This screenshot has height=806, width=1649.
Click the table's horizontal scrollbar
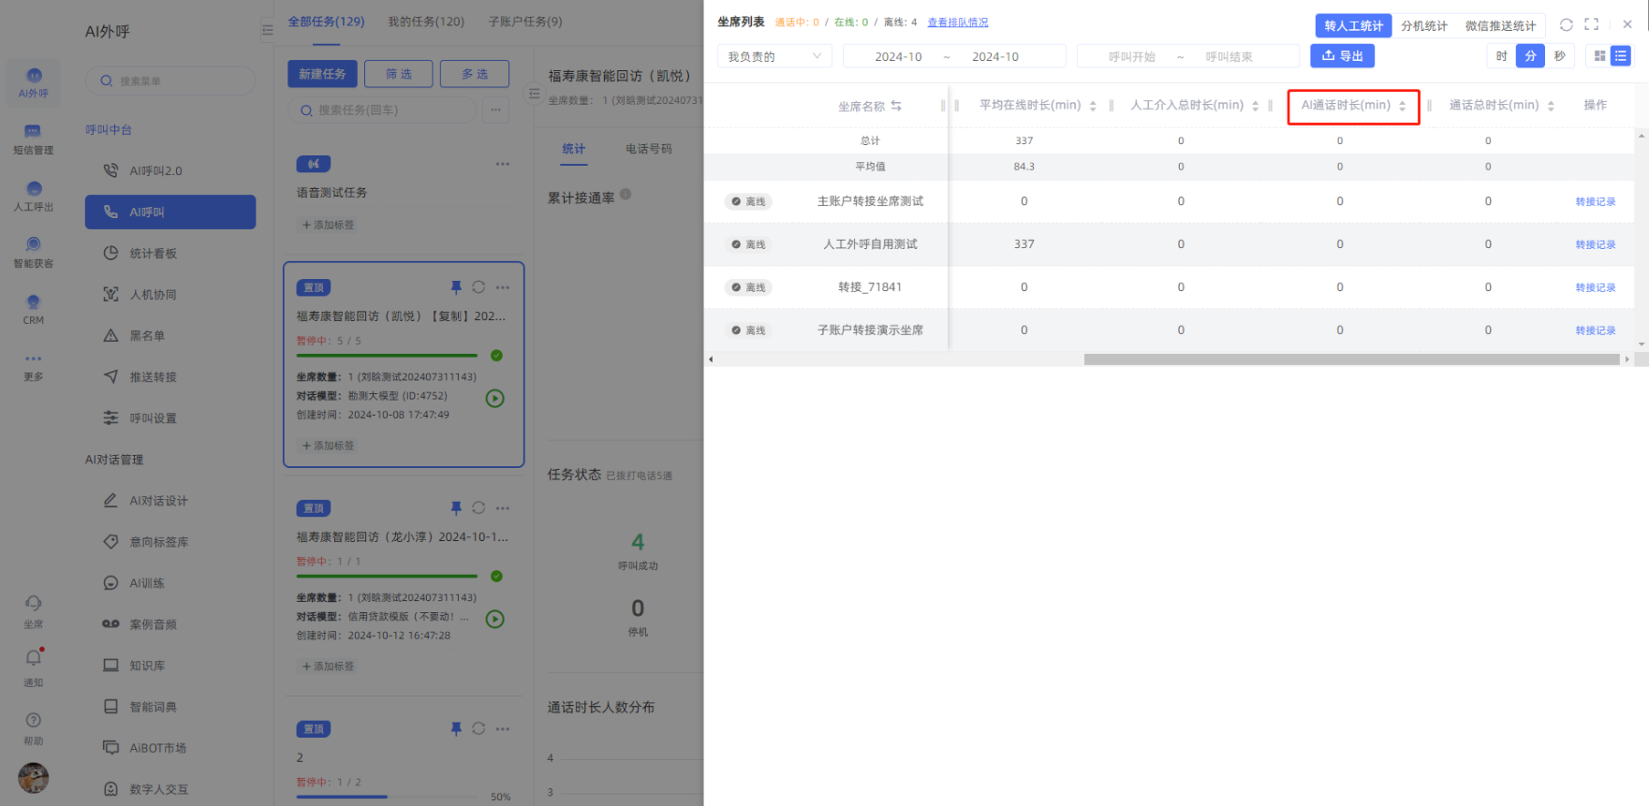coord(1350,359)
